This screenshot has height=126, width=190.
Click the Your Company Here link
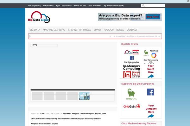151,109
